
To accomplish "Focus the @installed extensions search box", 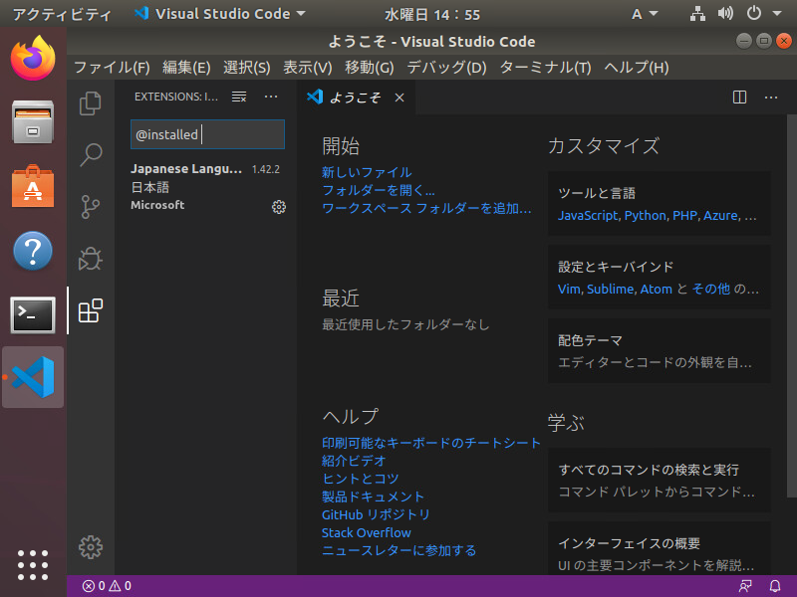I will (x=207, y=134).
